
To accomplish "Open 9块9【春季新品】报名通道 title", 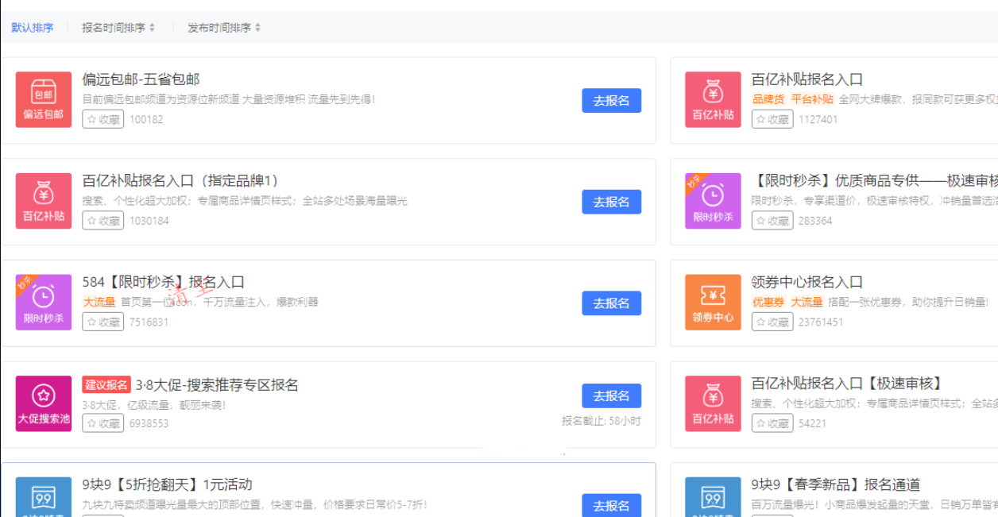I will 835,484.
